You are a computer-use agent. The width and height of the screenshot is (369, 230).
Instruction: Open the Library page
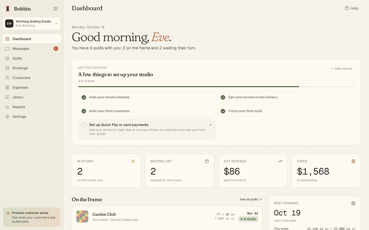click(x=32, y=97)
